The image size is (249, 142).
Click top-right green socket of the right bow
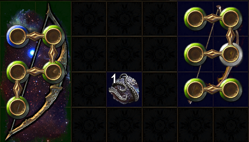pos(231,19)
